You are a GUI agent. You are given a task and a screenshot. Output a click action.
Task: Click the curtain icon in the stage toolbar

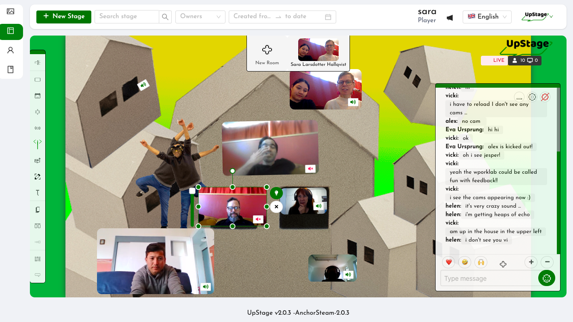pyautogui.click(x=38, y=96)
